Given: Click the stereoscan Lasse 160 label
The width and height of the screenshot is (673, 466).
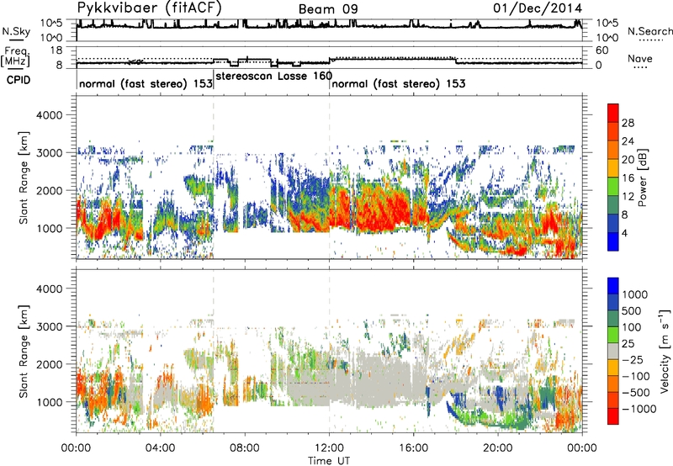Looking at the screenshot, I should point(274,77).
